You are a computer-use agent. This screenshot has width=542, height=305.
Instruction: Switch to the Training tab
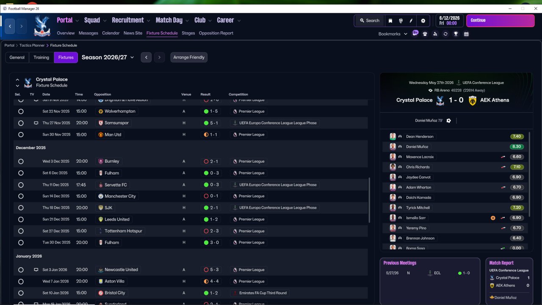41,57
